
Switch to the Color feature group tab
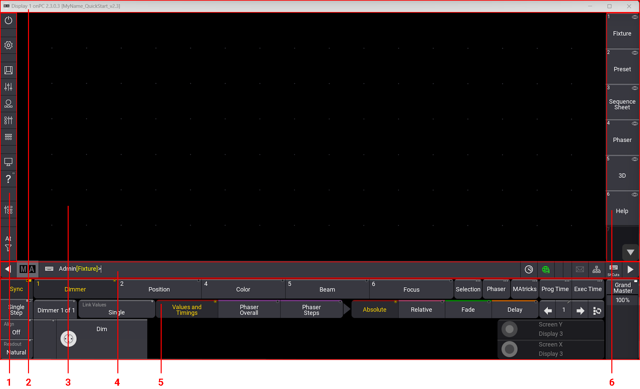click(243, 289)
